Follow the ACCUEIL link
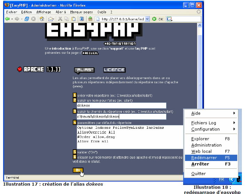The height and width of the screenshot is (194, 245). coord(90,53)
